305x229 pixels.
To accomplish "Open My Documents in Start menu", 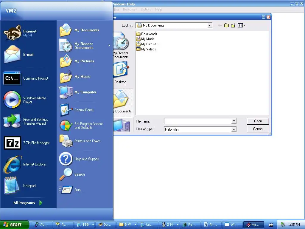I will click(85, 30).
